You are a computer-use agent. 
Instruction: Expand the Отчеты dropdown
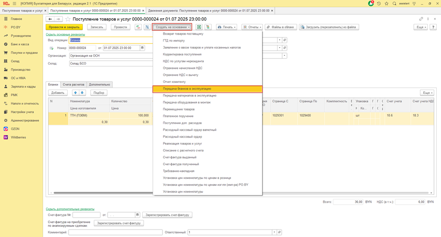pyautogui.click(x=252, y=27)
